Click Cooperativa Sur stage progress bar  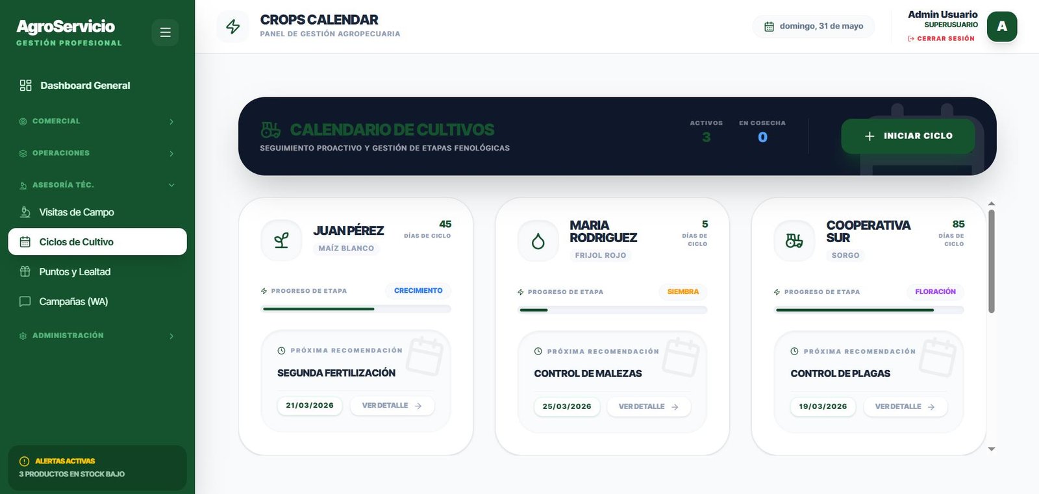click(869, 310)
